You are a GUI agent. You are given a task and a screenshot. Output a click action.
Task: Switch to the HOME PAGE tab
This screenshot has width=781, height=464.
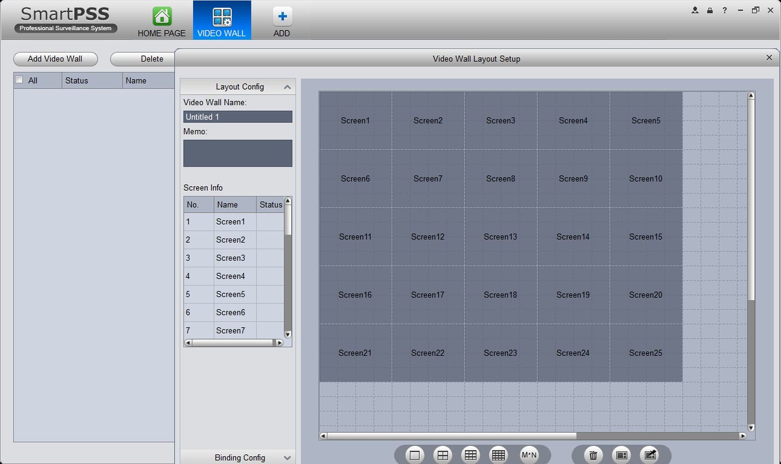(x=162, y=22)
